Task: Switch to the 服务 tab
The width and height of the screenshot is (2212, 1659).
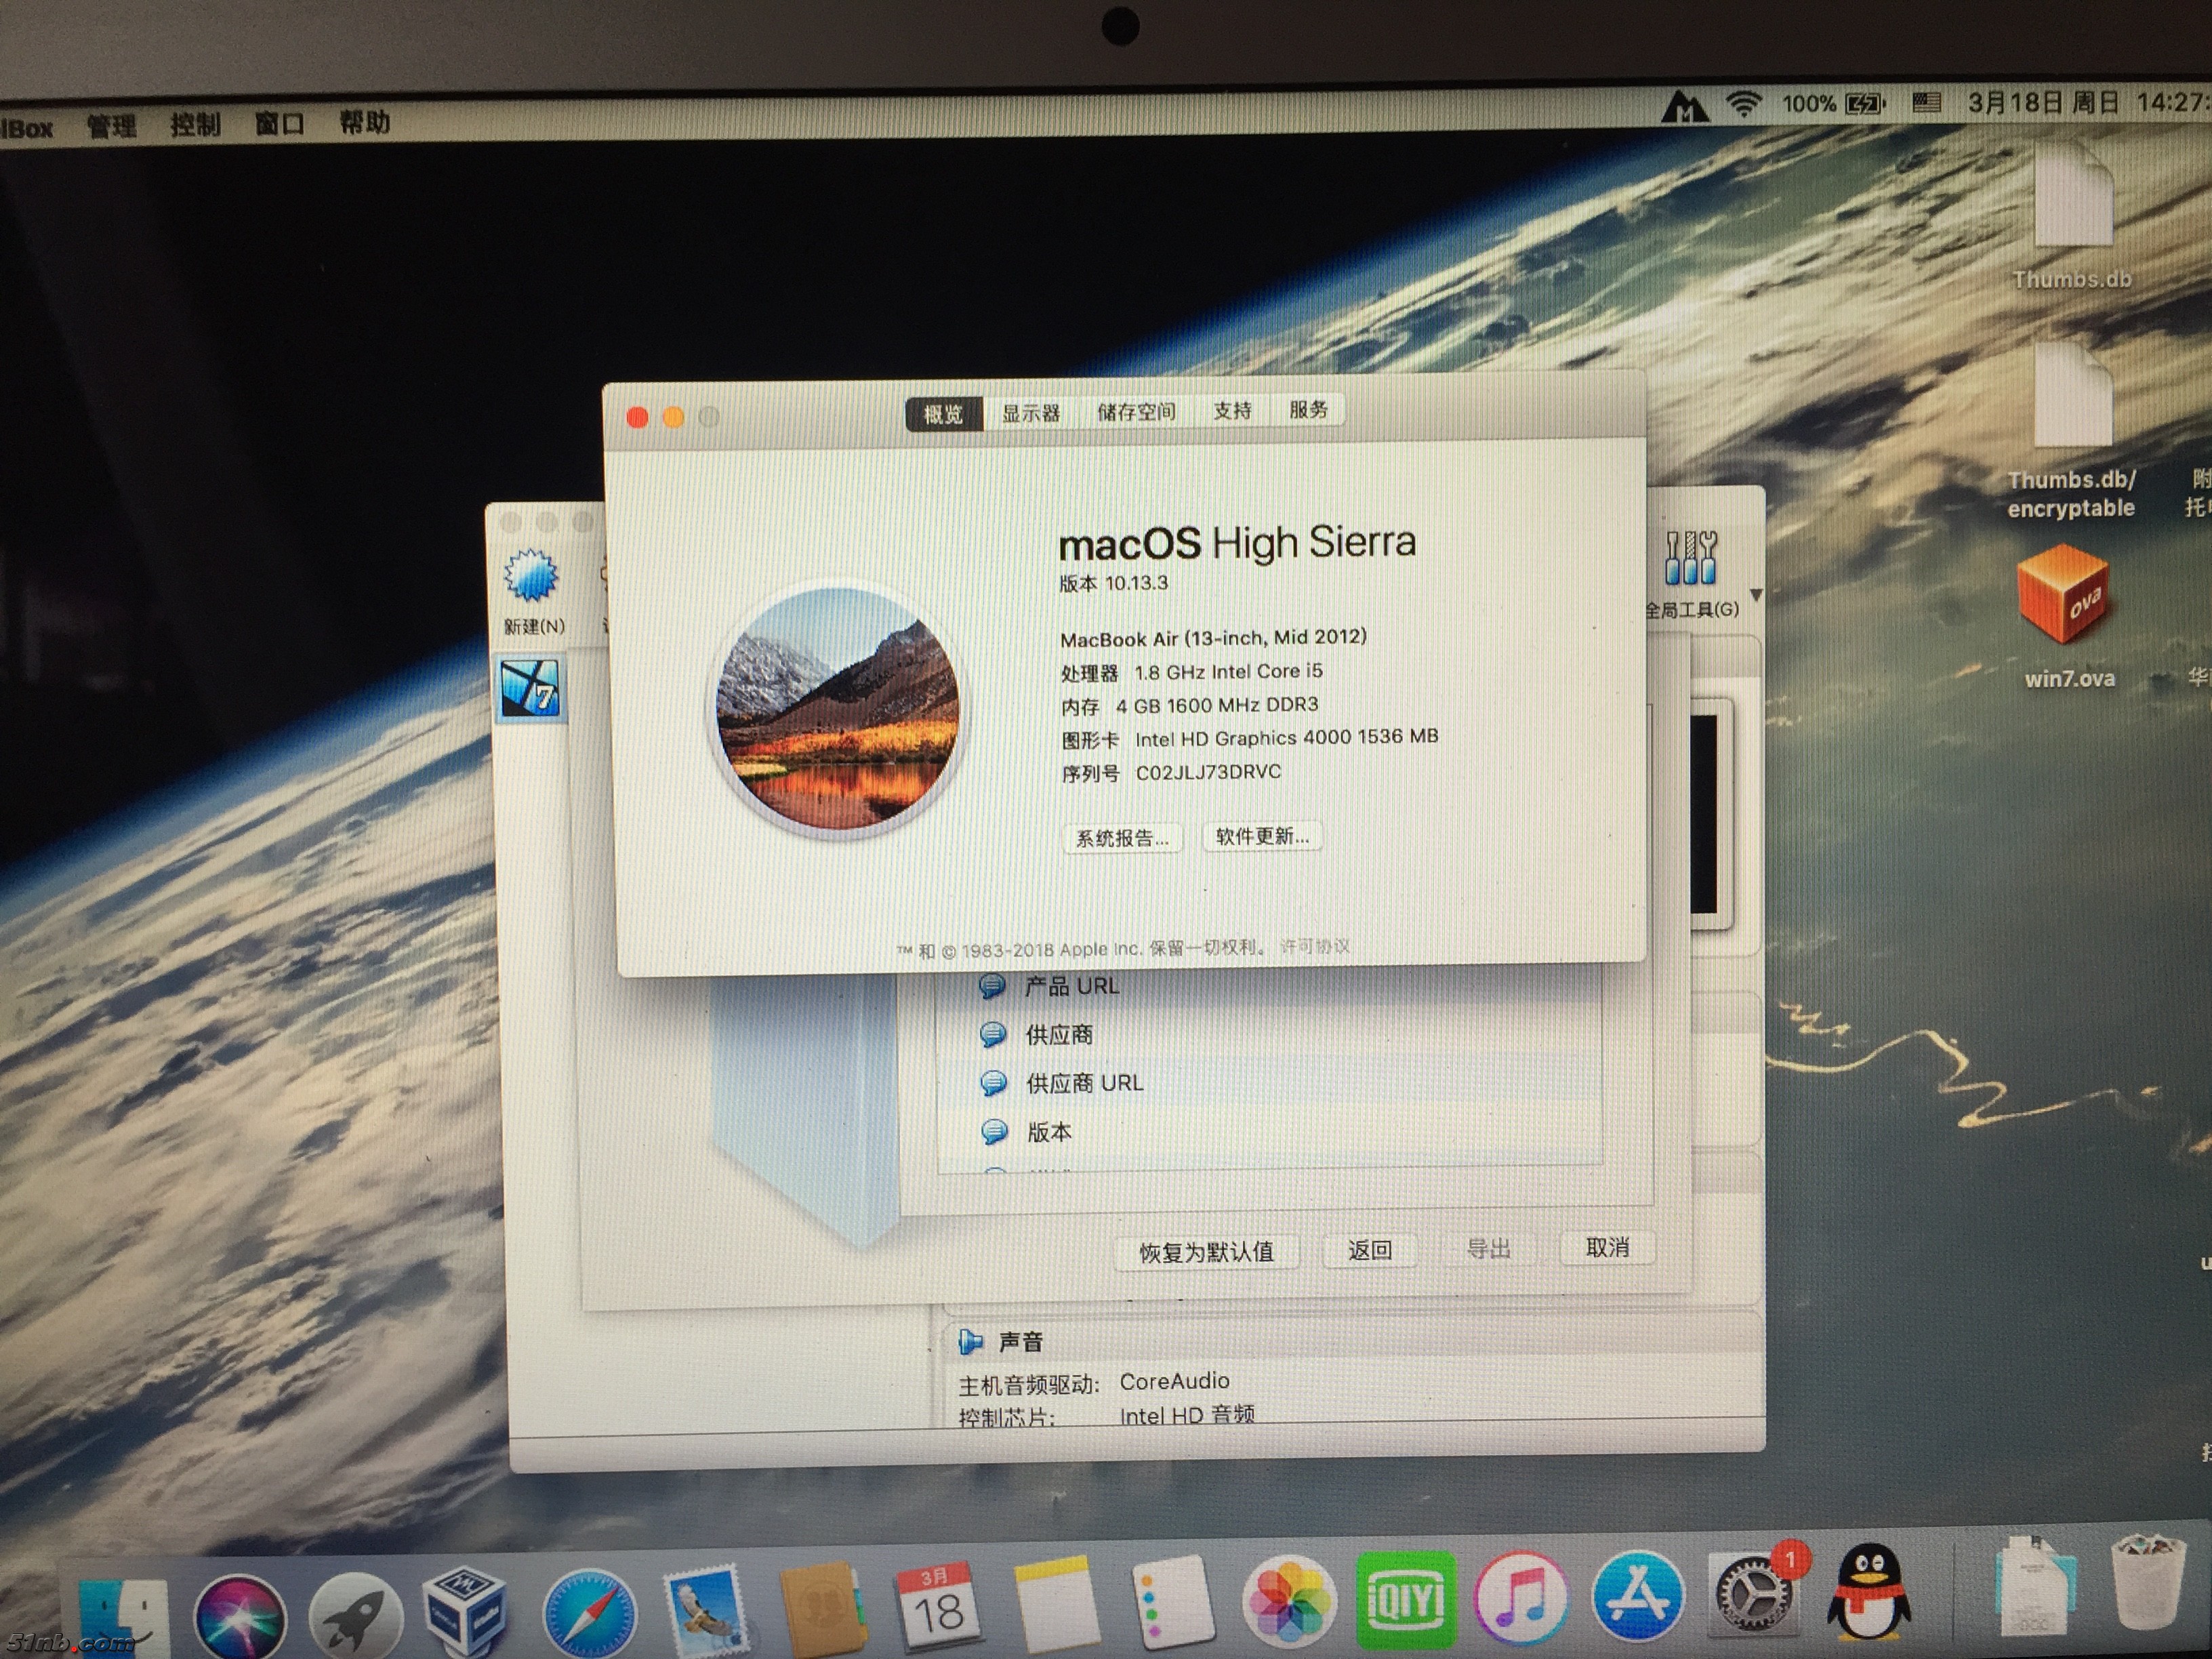Action: pyautogui.click(x=1308, y=409)
